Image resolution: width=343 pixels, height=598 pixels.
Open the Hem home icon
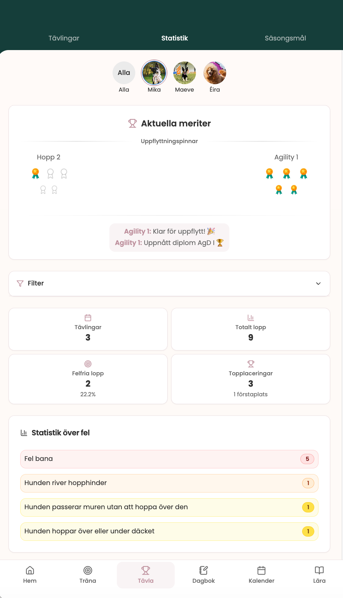click(30, 570)
